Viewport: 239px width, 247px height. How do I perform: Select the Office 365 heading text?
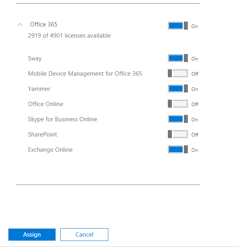pyautogui.click(x=44, y=24)
